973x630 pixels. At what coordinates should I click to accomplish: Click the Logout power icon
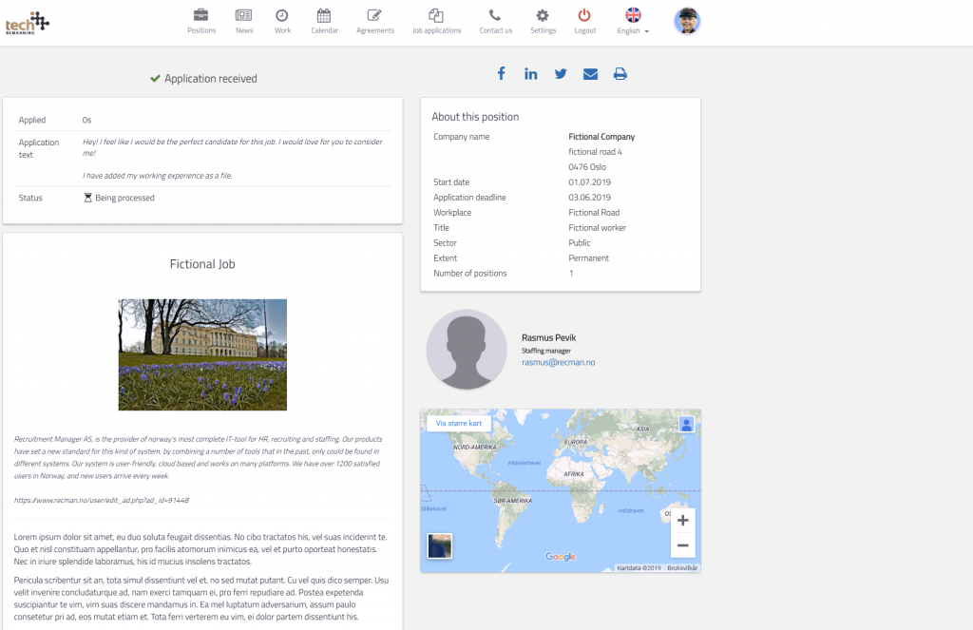pos(584,21)
